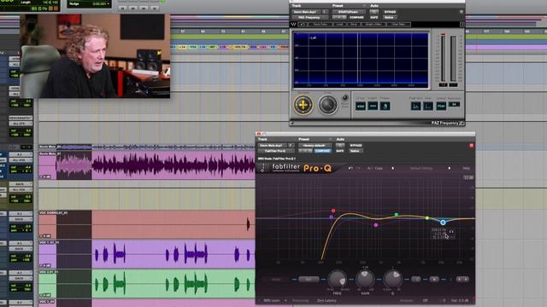This screenshot has width=547, height=307.
Task: Open the Default Setting preset menu in Pro-Q
Action: (x=421, y=169)
